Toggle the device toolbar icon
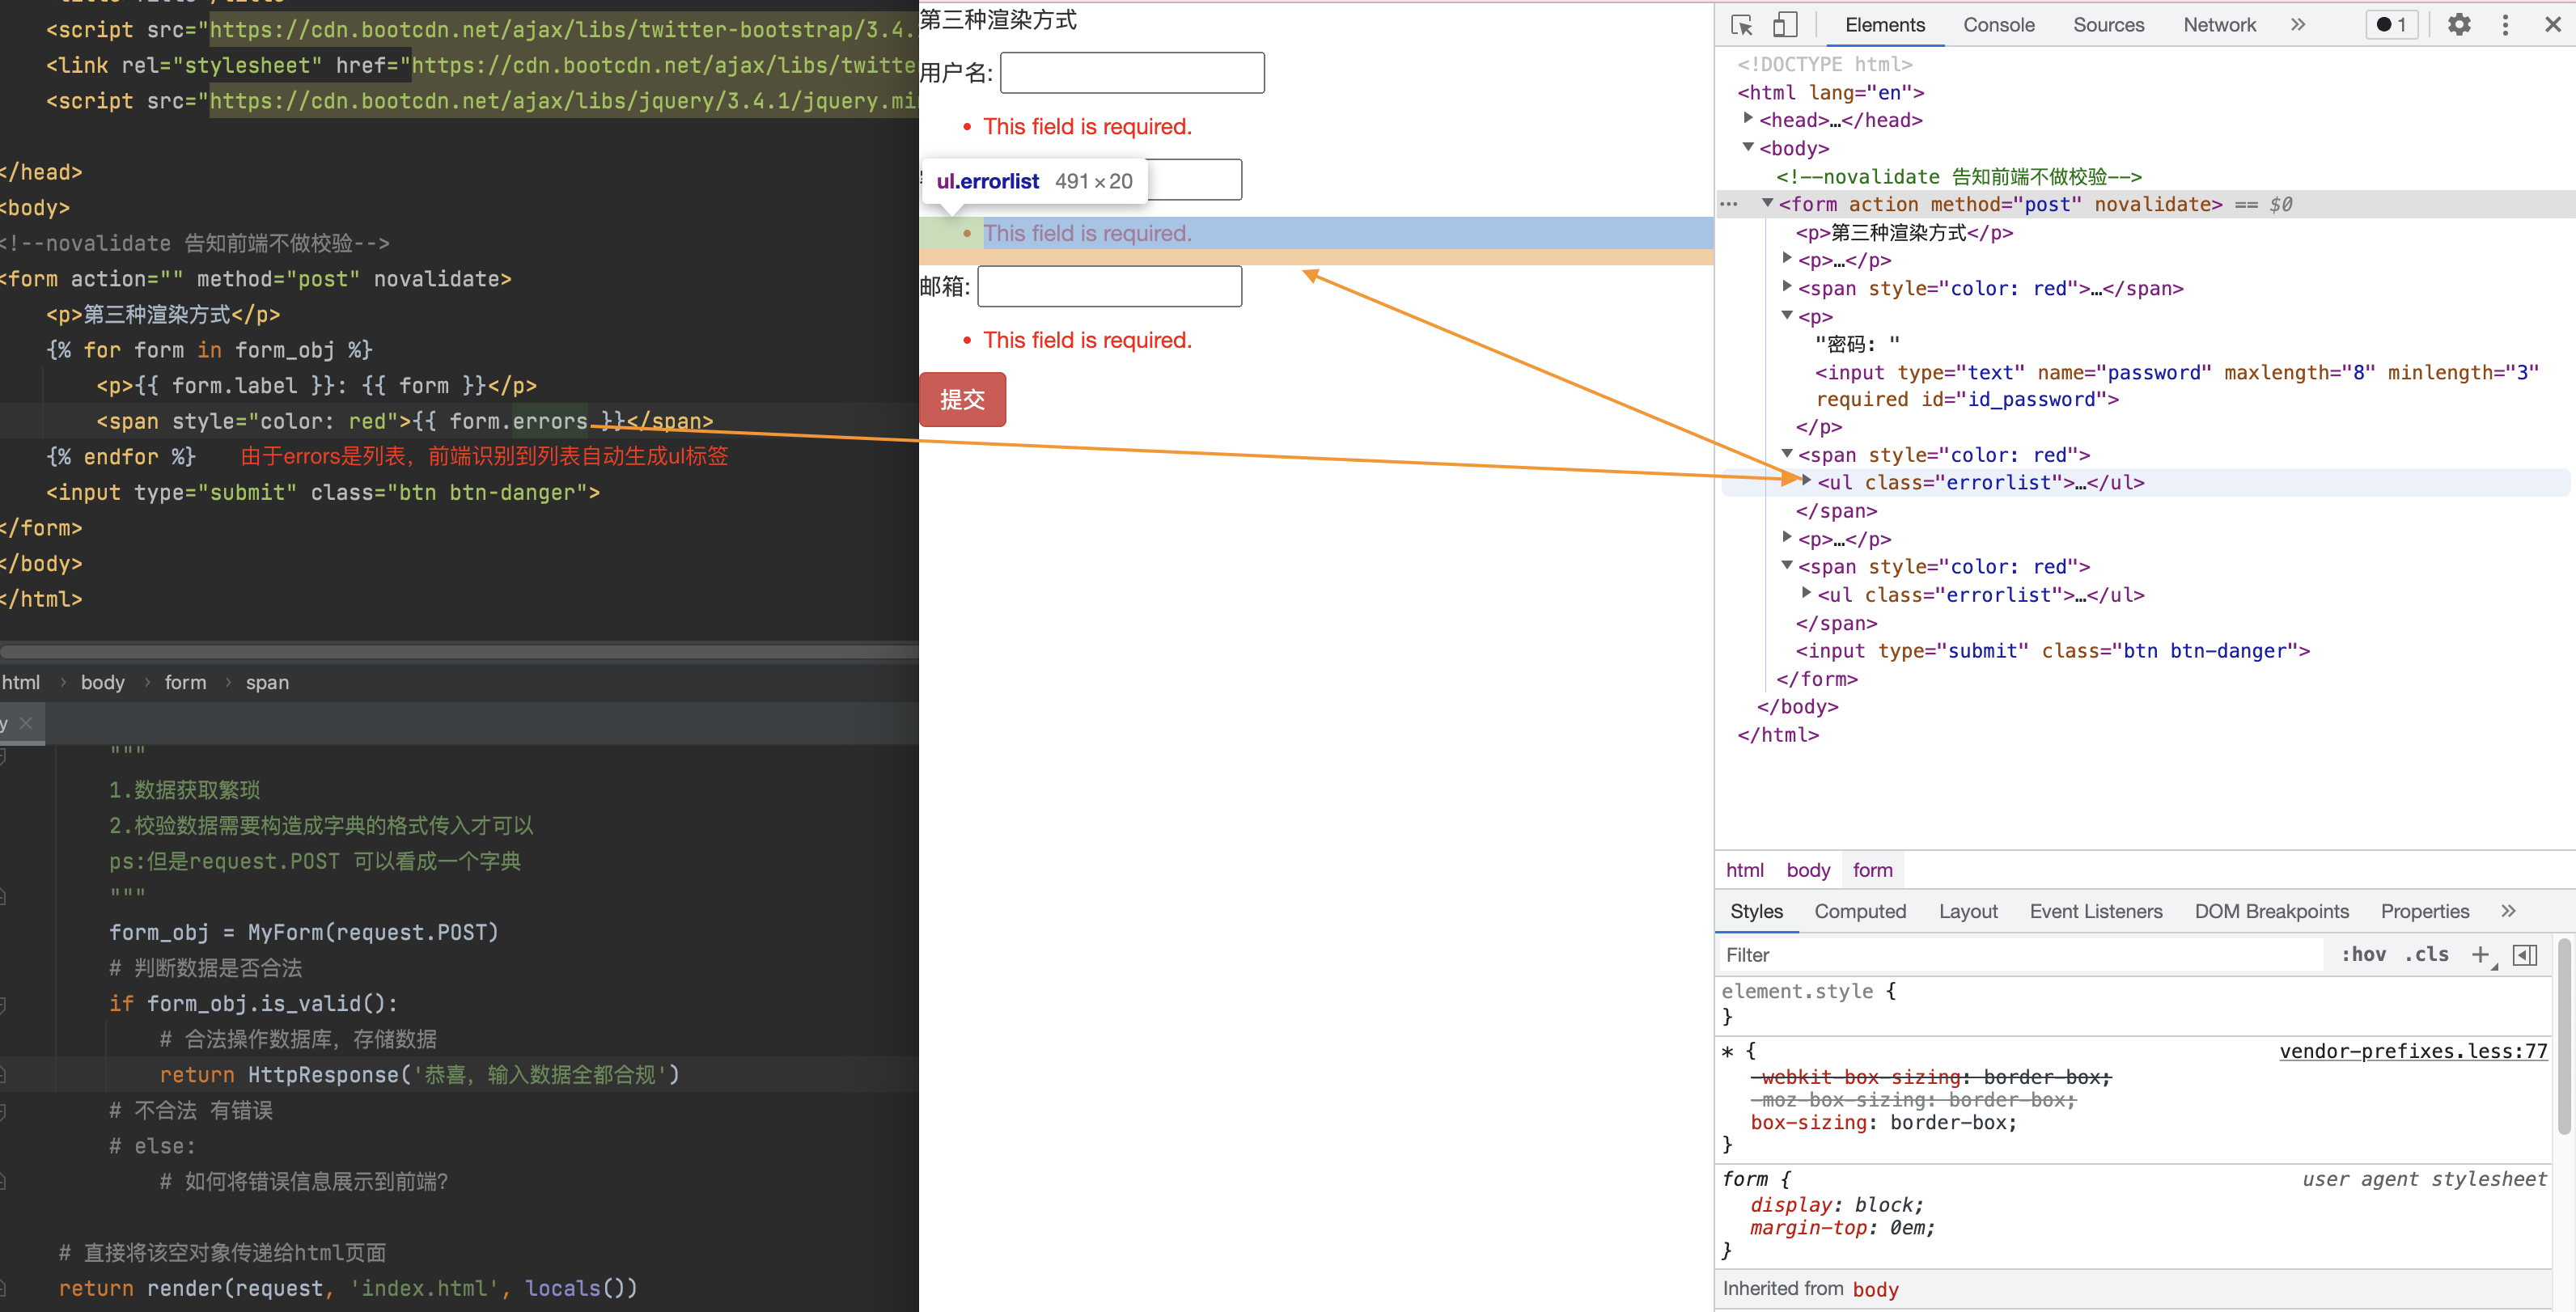The height and width of the screenshot is (1312, 2576). pyautogui.click(x=1785, y=25)
